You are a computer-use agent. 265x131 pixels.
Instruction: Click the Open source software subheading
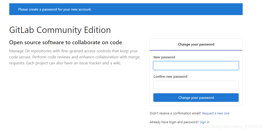click(x=65, y=42)
